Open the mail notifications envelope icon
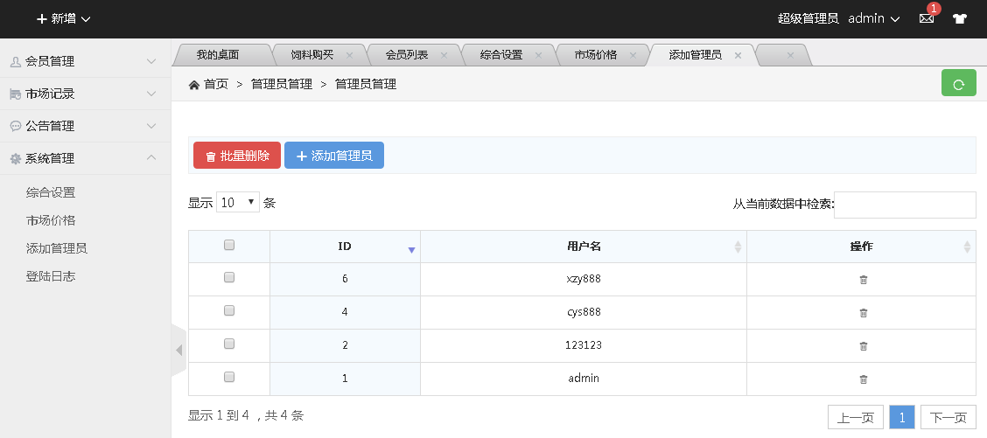 pyautogui.click(x=927, y=18)
